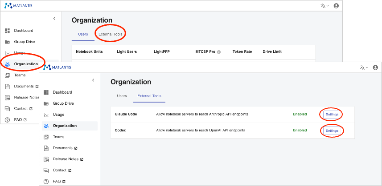Click Contact chat icon in the back window
The width and height of the screenshot is (382, 186).
coord(7,109)
